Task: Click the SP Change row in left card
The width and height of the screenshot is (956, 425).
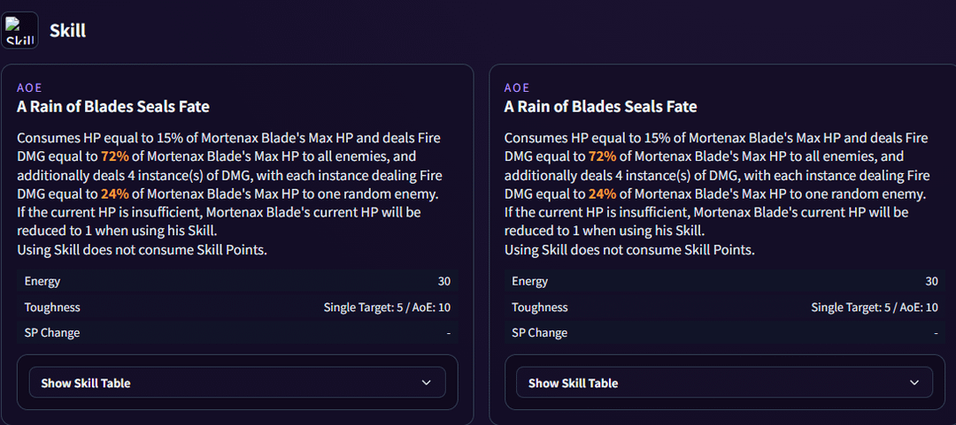Action: [x=236, y=333]
